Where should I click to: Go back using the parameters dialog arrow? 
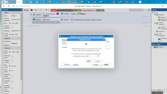pyautogui.click(x=61, y=36)
